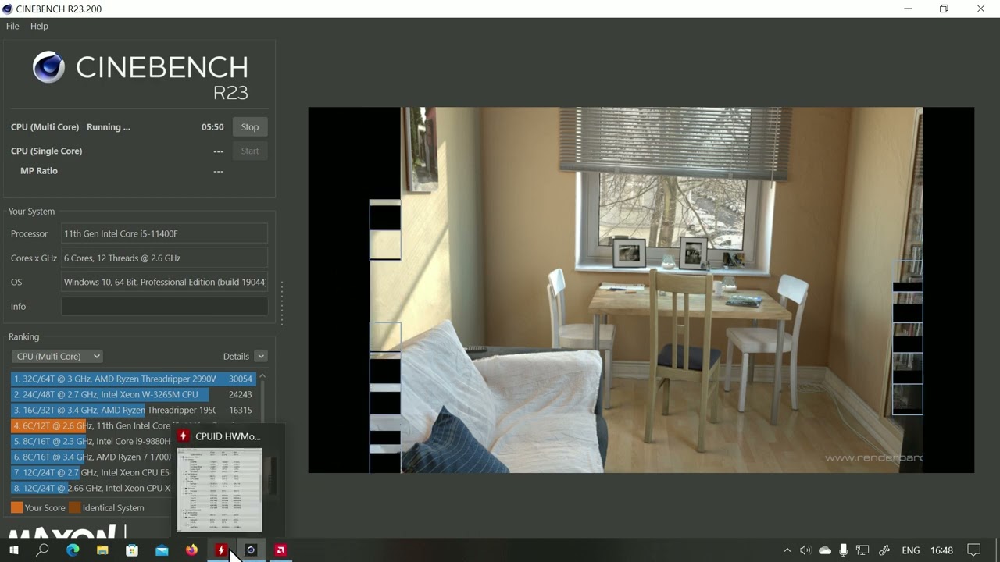Open the File menu
This screenshot has width=1000, height=562.
tap(12, 26)
